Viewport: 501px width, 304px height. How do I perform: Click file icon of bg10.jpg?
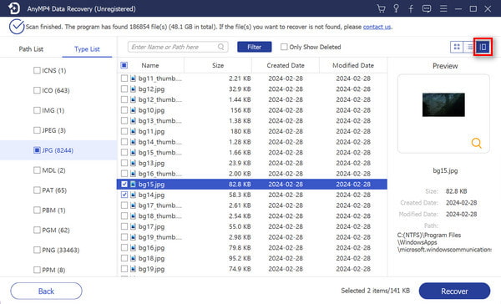click(134, 110)
